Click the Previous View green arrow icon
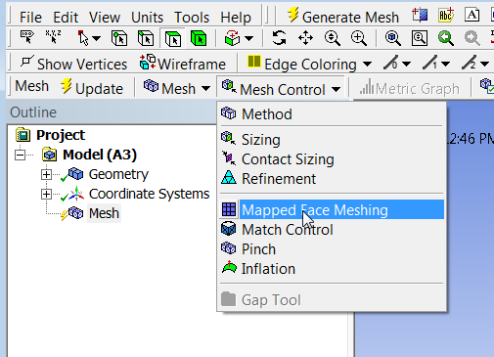 coord(446,38)
